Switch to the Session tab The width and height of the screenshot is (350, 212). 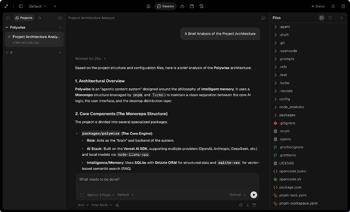click(165, 6)
